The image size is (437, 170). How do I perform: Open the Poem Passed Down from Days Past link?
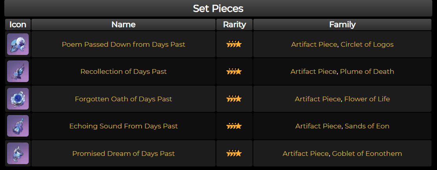click(x=124, y=44)
